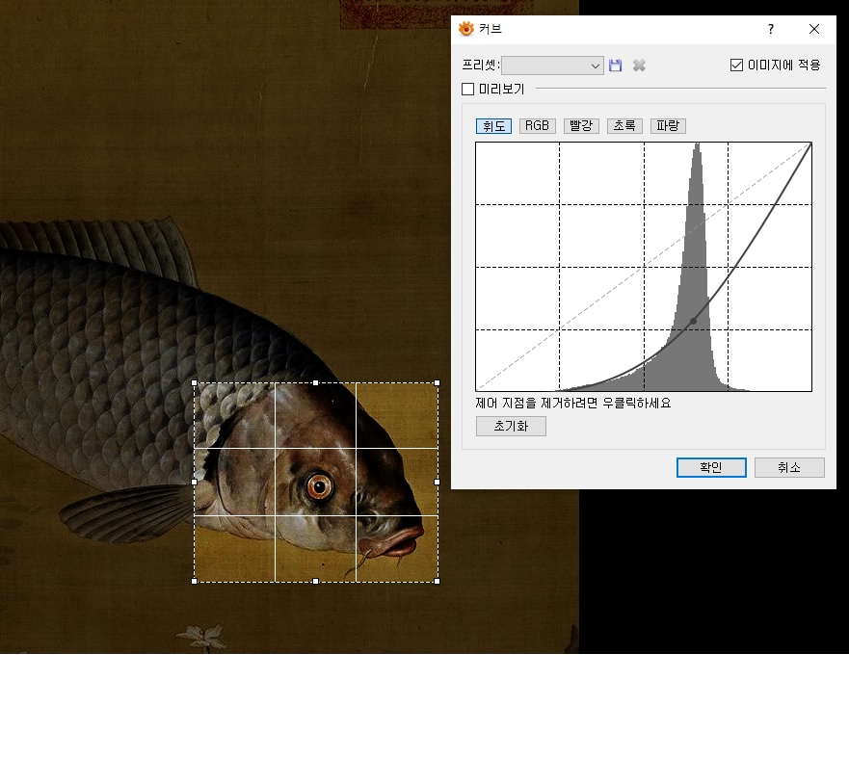
Task: Switch to the 파랑 channel tab
Action: pos(668,126)
